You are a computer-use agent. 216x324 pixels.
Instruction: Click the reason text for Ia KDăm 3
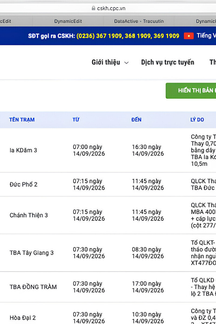point(203,150)
